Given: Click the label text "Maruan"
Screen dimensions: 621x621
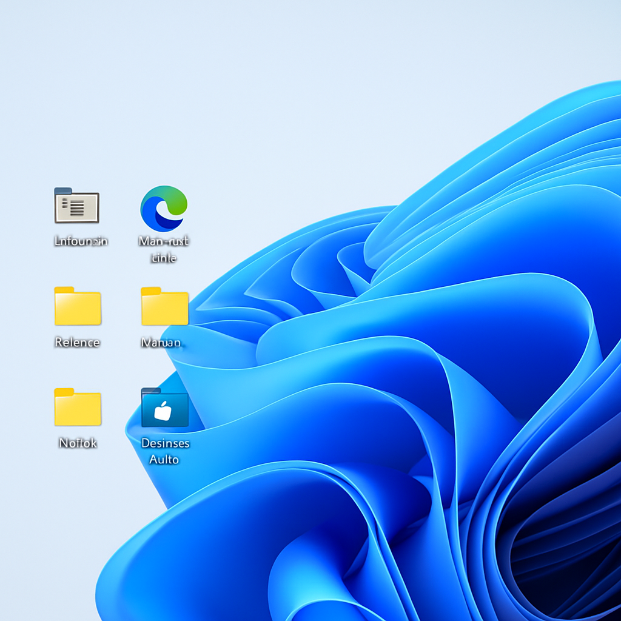Looking at the screenshot, I should coord(161,342).
